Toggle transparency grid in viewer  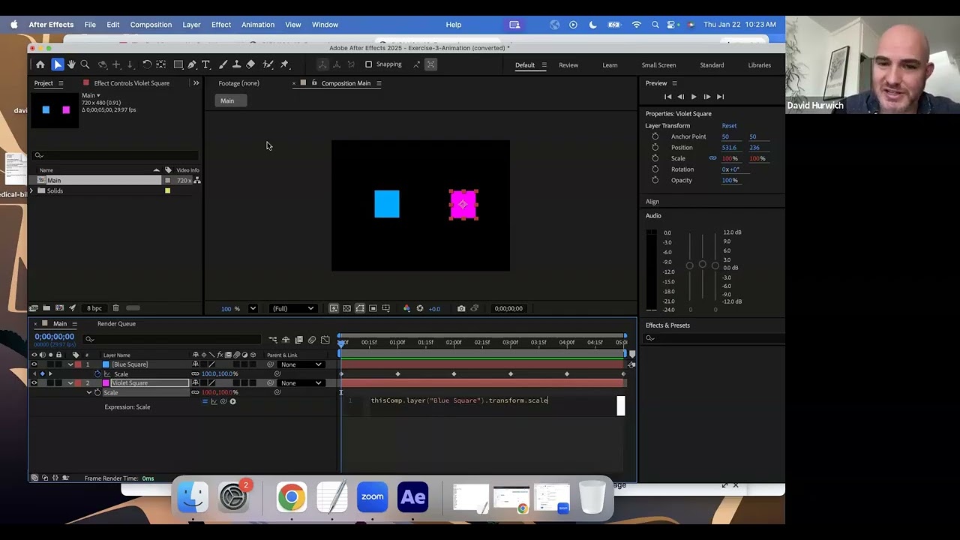click(x=346, y=308)
